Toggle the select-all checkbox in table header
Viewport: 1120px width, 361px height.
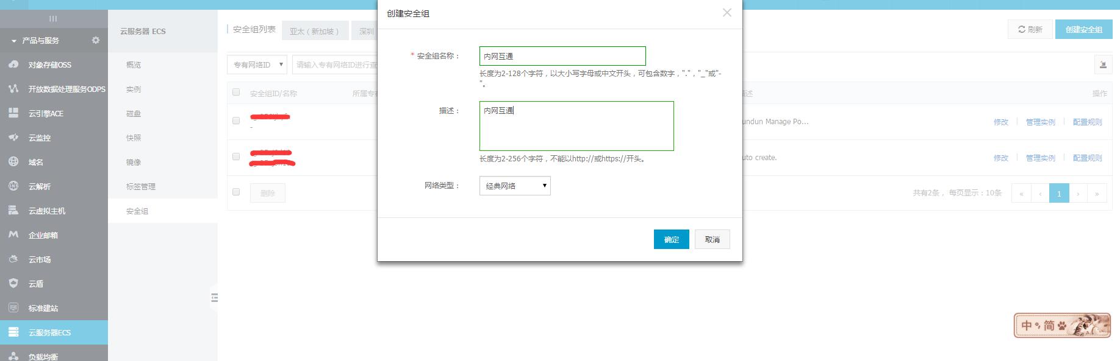tap(236, 93)
